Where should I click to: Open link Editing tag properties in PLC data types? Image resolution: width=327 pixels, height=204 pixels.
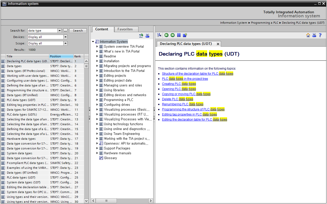tap(189, 114)
